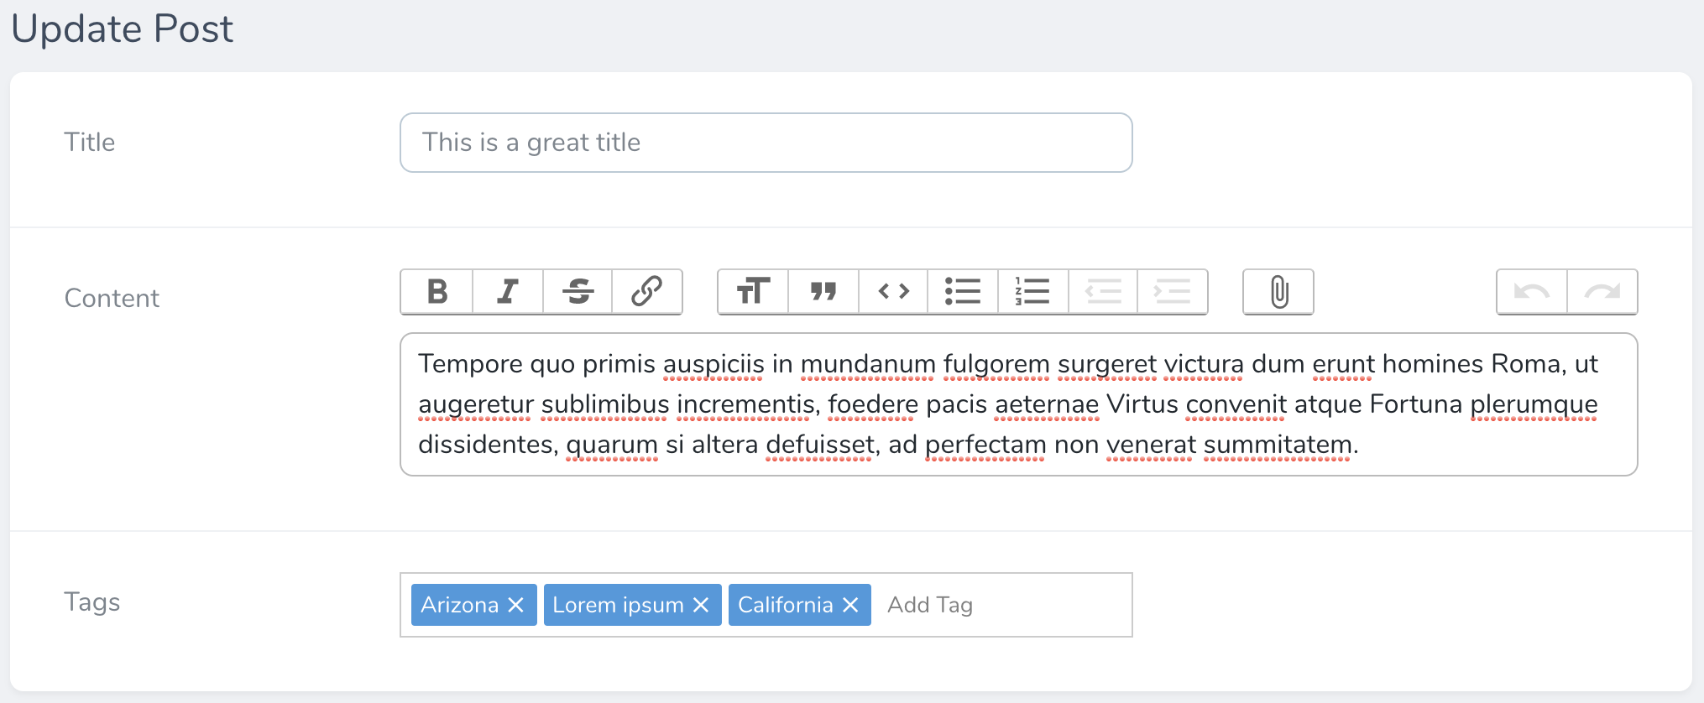Increase the indent level

1173,292
